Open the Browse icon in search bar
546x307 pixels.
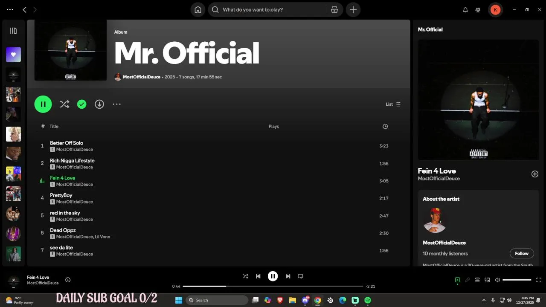pyautogui.click(x=334, y=10)
